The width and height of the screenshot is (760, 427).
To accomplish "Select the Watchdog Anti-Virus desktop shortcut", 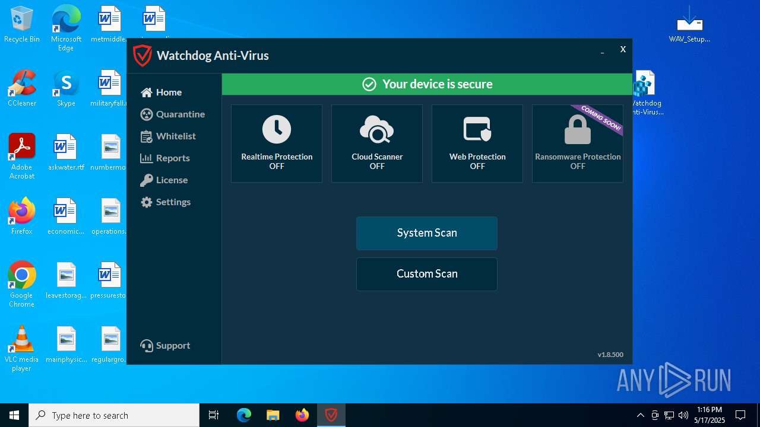I will click(647, 93).
